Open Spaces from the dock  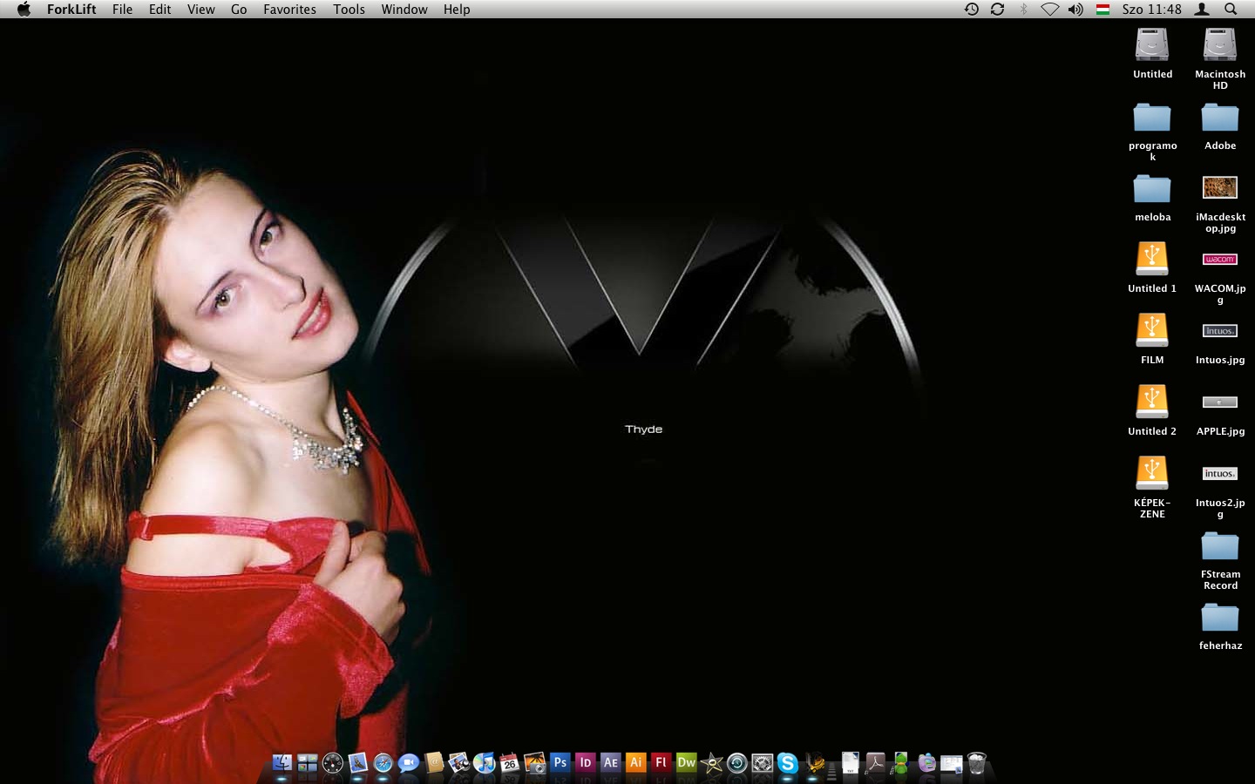[x=308, y=763]
